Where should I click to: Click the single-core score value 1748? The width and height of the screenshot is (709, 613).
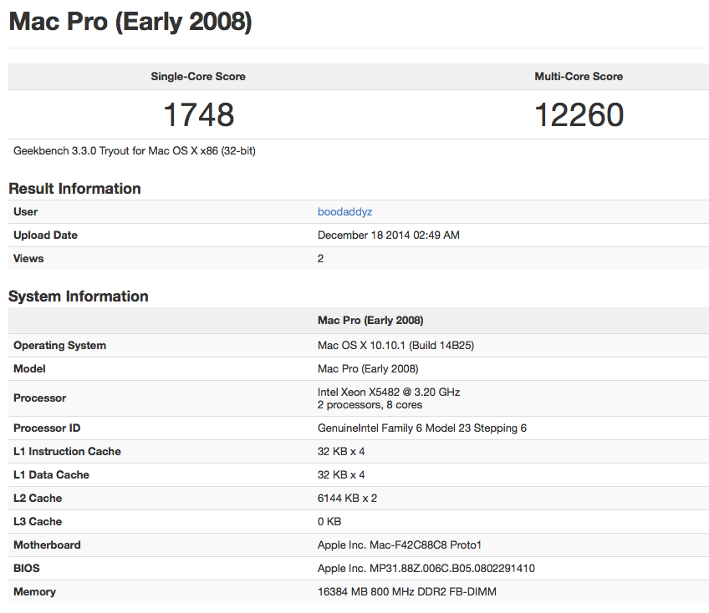[198, 115]
